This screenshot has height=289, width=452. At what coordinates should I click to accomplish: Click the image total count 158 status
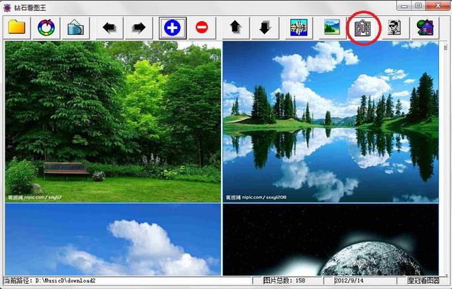point(284,280)
